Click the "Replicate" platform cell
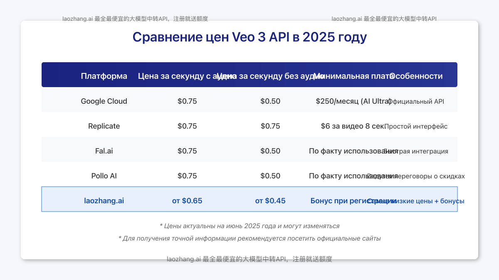 pyautogui.click(x=104, y=126)
